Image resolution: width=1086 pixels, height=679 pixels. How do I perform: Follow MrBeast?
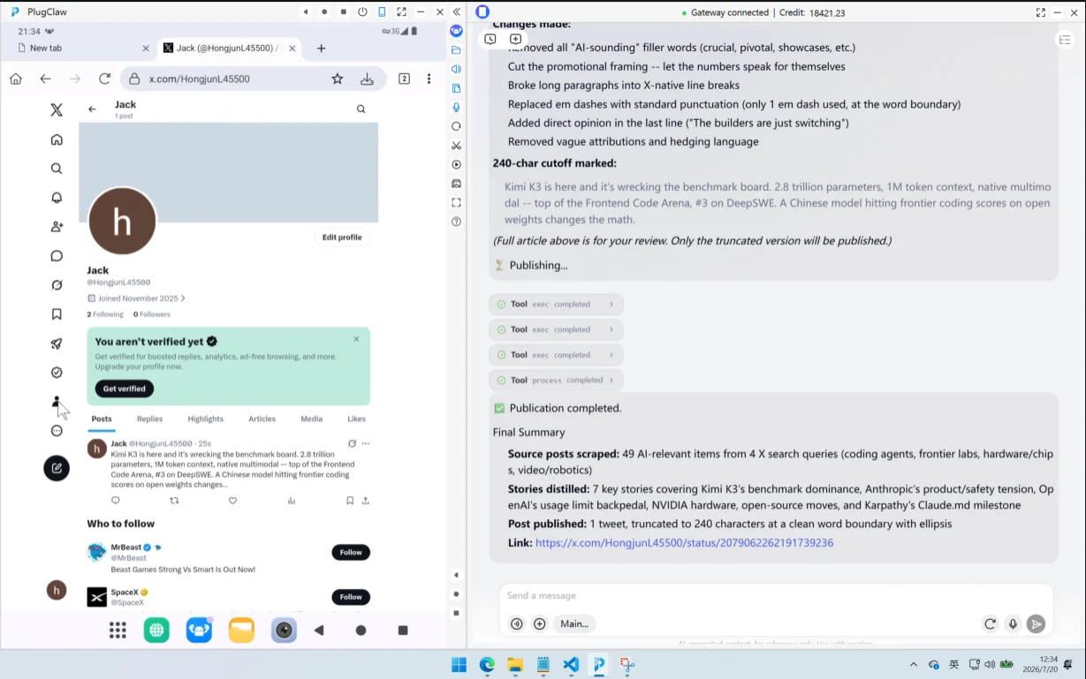351,552
